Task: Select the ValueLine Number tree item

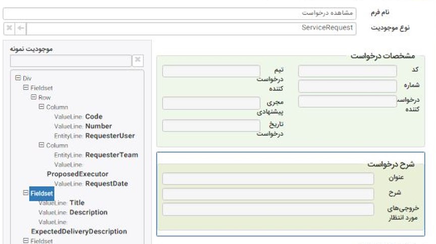Action: click(98, 126)
